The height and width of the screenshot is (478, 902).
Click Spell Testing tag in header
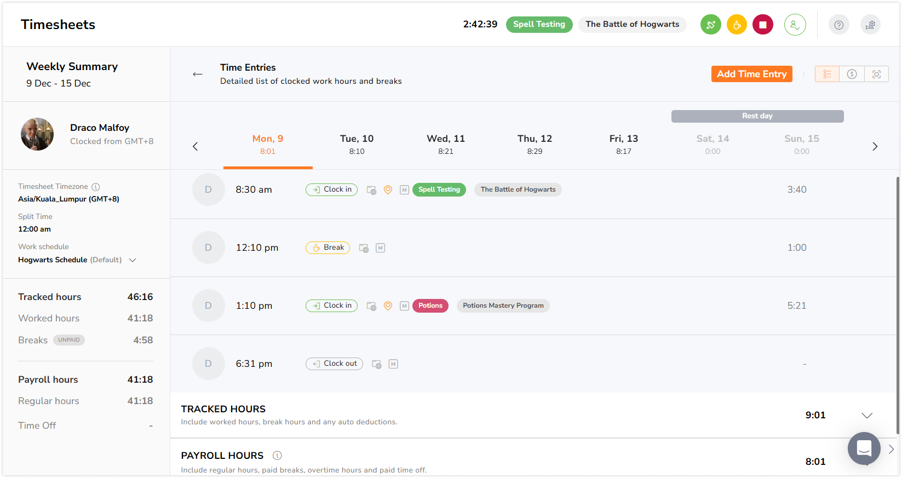tap(539, 25)
